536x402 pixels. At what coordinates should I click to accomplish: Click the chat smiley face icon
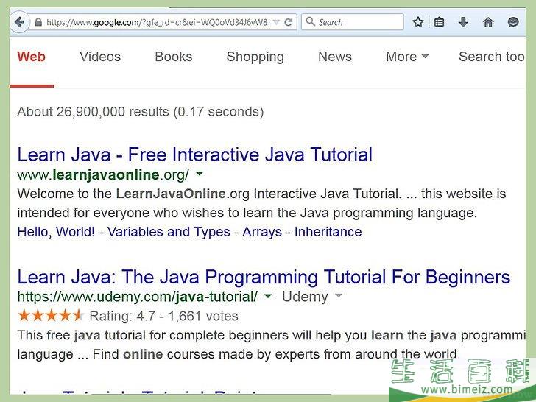click(x=513, y=22)
